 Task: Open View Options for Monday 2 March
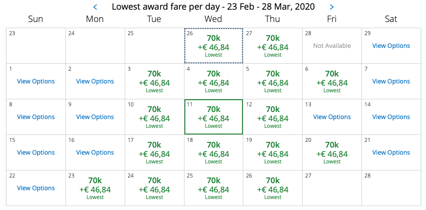pos(95,81)
